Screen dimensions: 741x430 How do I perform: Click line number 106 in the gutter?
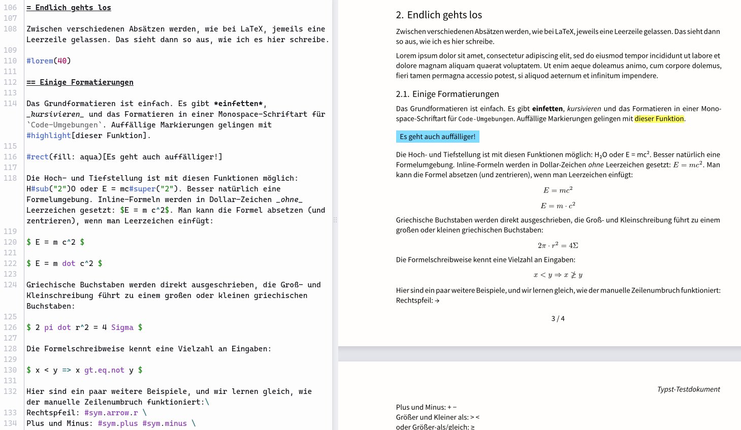tap(10, 8)
